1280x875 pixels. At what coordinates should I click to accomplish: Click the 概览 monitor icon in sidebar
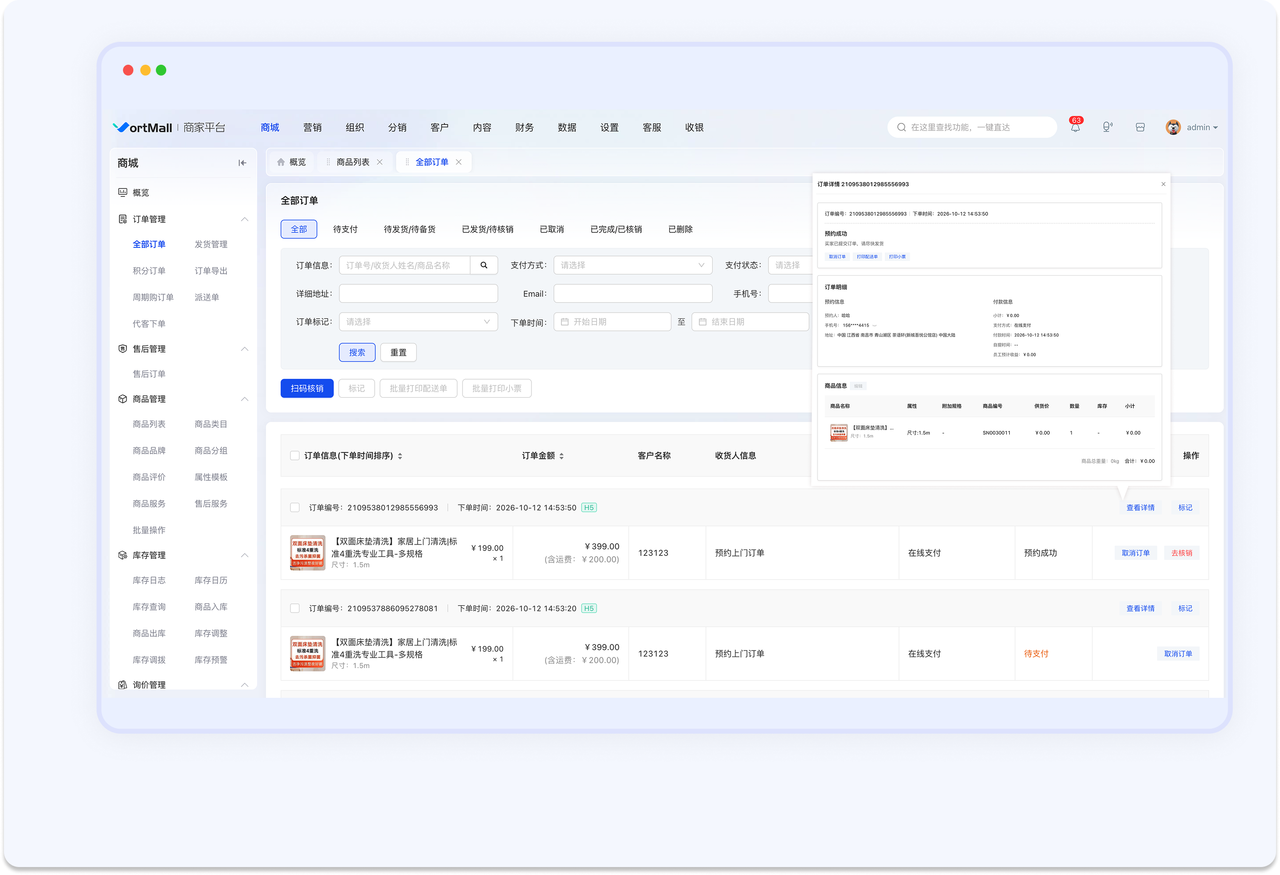coord(123,192)
